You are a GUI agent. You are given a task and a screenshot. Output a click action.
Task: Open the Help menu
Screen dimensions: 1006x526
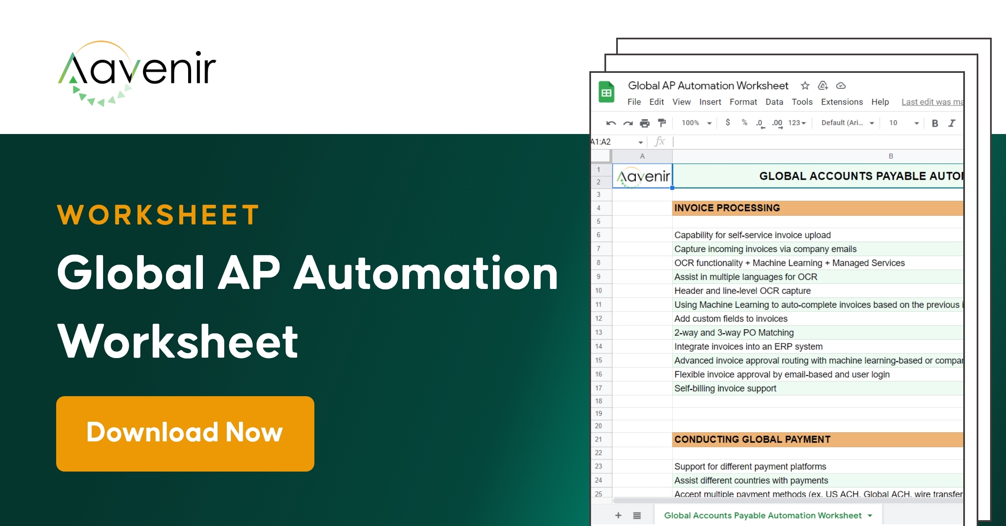(x=880, y=102)
